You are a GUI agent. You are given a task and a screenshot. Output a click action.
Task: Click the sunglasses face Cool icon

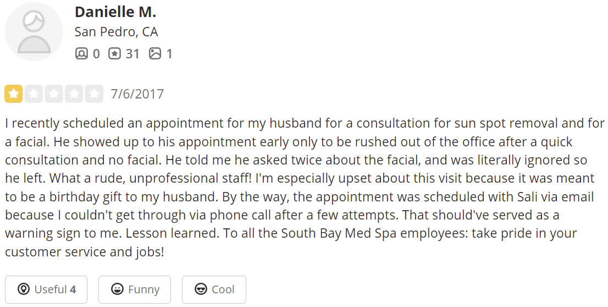pos(201,289)
